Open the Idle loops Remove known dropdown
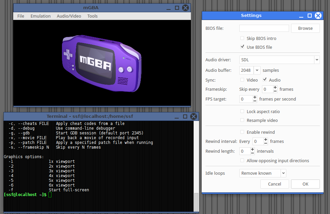The width and height of the screenshot is (330, 214). pyautogui.click(x=262, y=173)
